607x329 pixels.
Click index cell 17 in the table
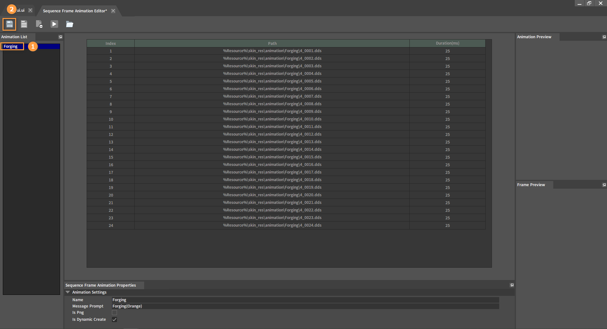point(111,172)
